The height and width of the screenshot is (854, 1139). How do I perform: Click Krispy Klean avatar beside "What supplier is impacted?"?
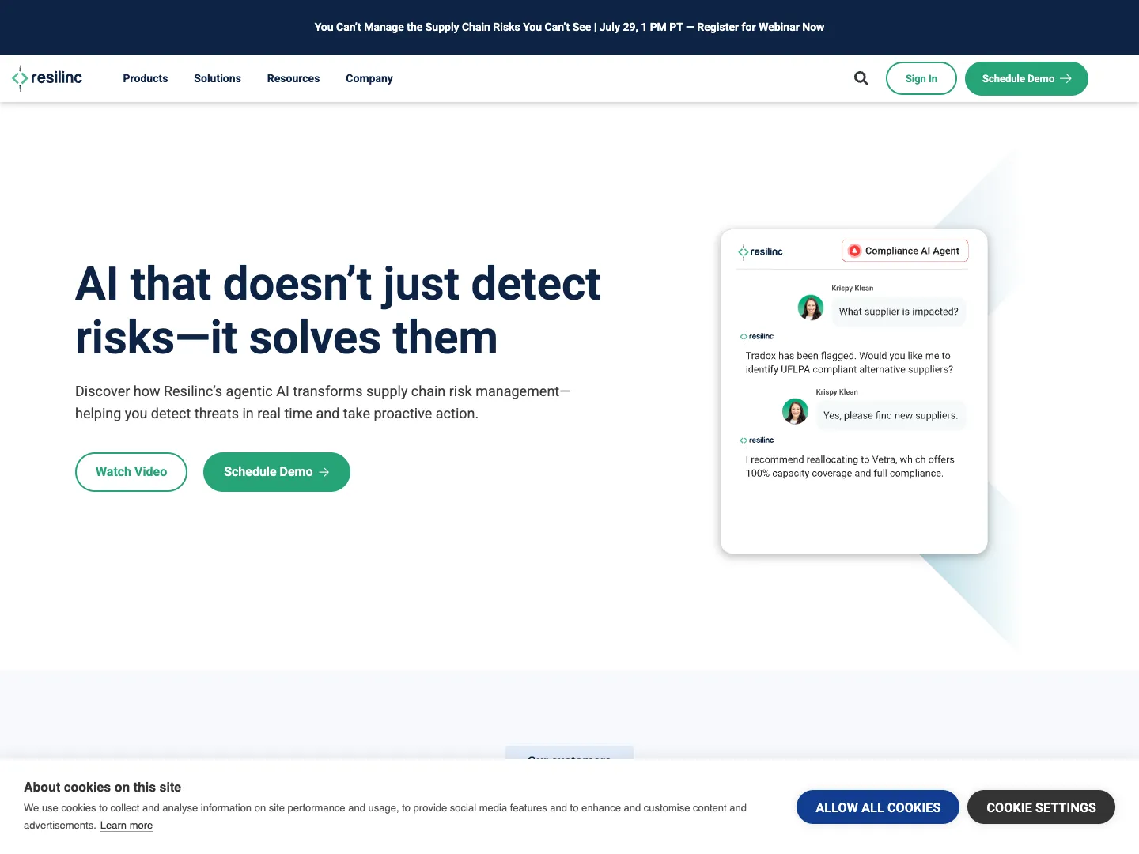tap(811, 308)
